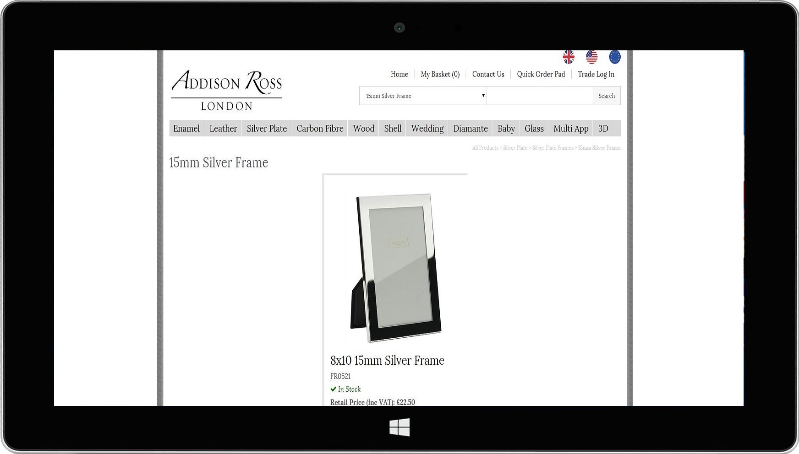Click inside the search text field

pos(540,96)
